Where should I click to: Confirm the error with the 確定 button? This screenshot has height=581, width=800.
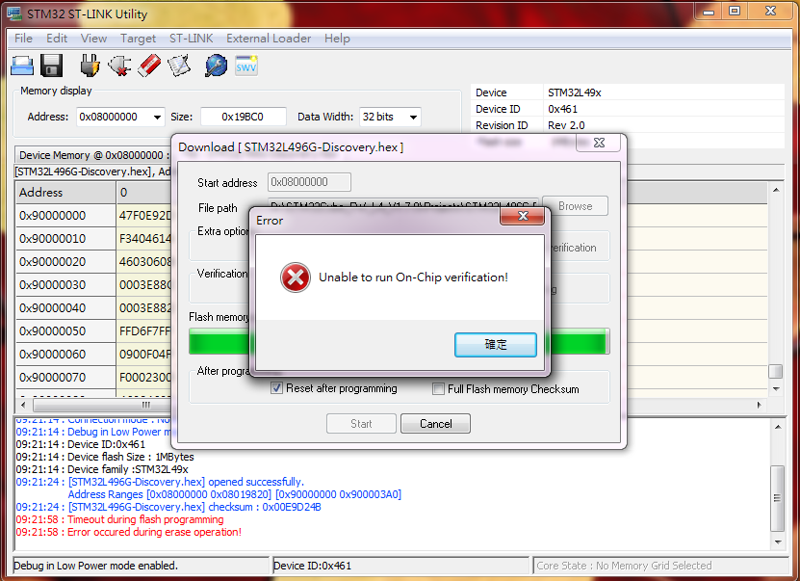[496, 345]
